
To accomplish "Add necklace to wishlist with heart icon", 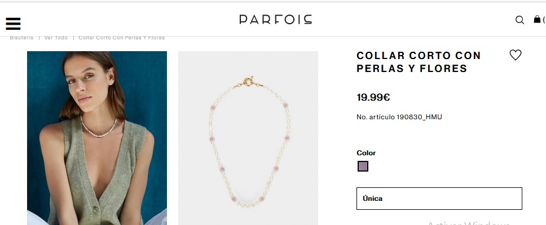I will [x=516, y=55].
